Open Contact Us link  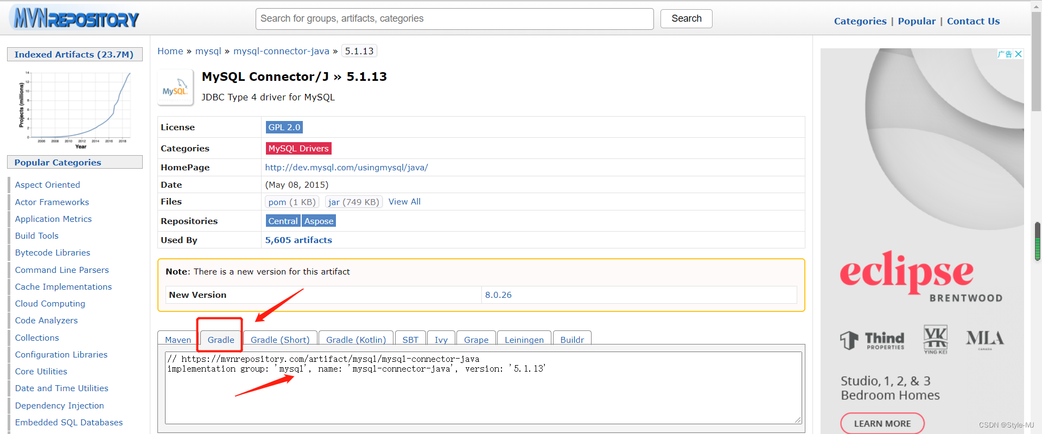click(973, 21)
